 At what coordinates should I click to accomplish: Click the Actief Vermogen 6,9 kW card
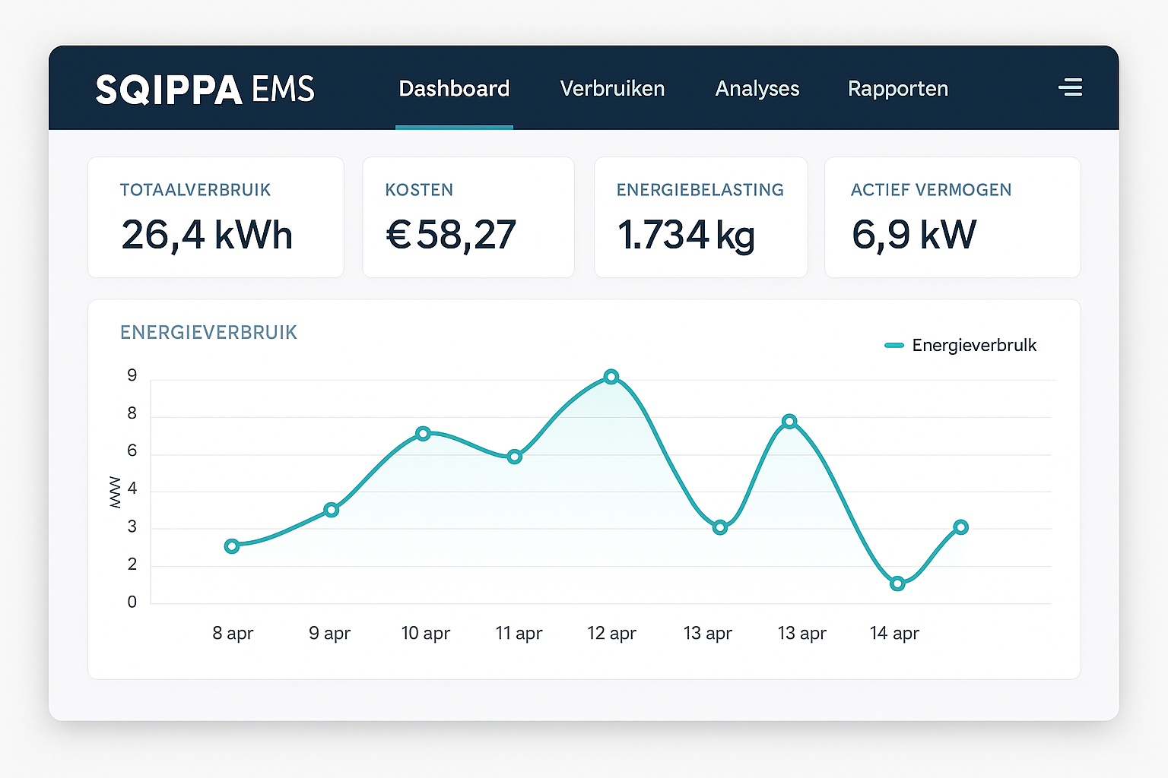pyautogui.click(x=952, y=217)
